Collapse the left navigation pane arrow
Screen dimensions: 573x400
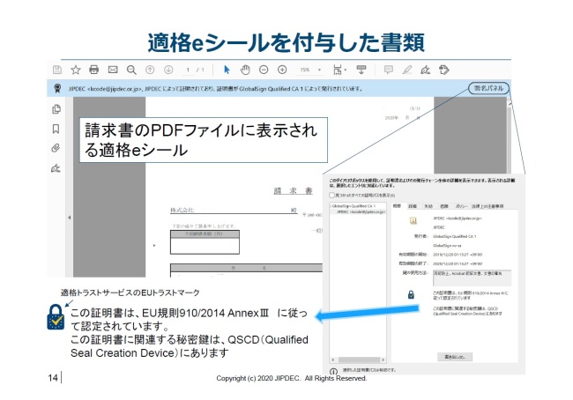70,217
